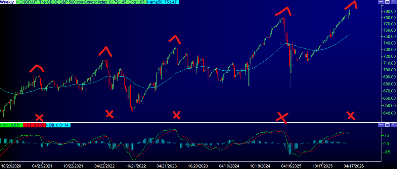Click the 10/20/2023 date label
Image resolution: width=397 pixels, height=169 pixels.
pyautogui.click(x=198, y=166)
